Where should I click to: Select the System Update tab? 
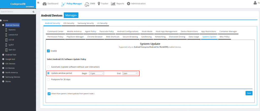point(209,37)
